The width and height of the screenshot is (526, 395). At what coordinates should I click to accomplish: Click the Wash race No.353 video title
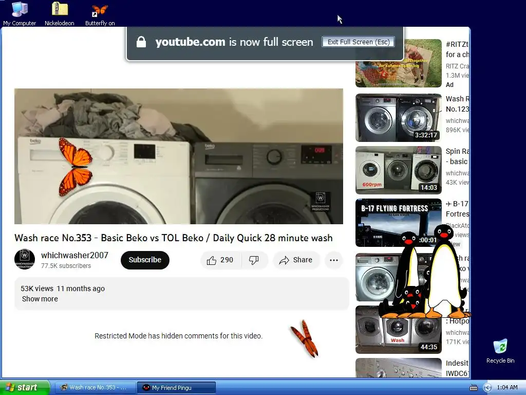(174, 238)
